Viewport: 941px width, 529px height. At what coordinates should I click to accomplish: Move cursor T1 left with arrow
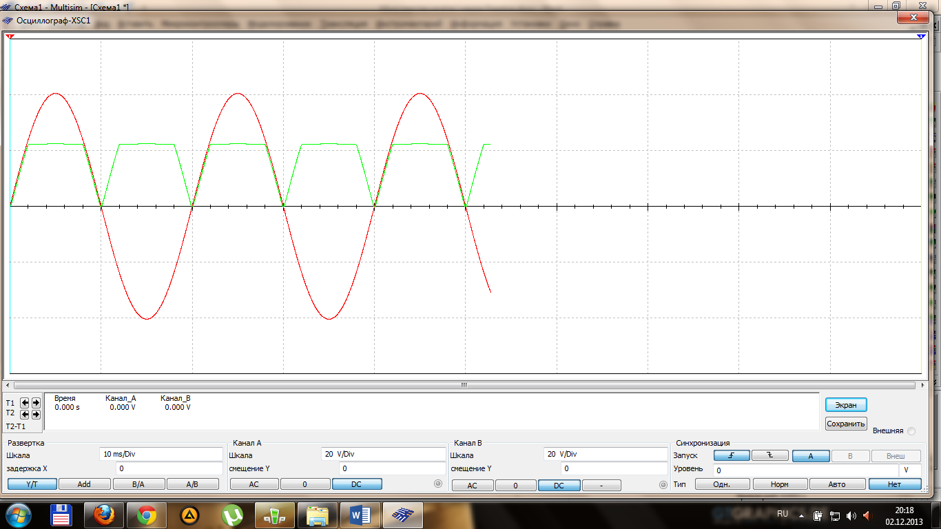[x=25, y=403]
